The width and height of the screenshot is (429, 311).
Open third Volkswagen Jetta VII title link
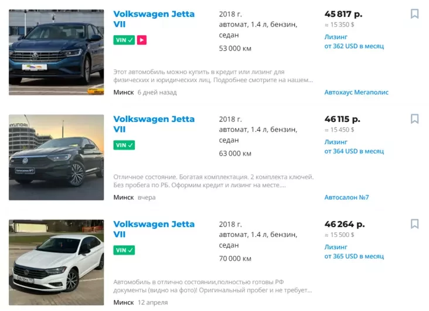pyautogui.click(x=154, y=229)
